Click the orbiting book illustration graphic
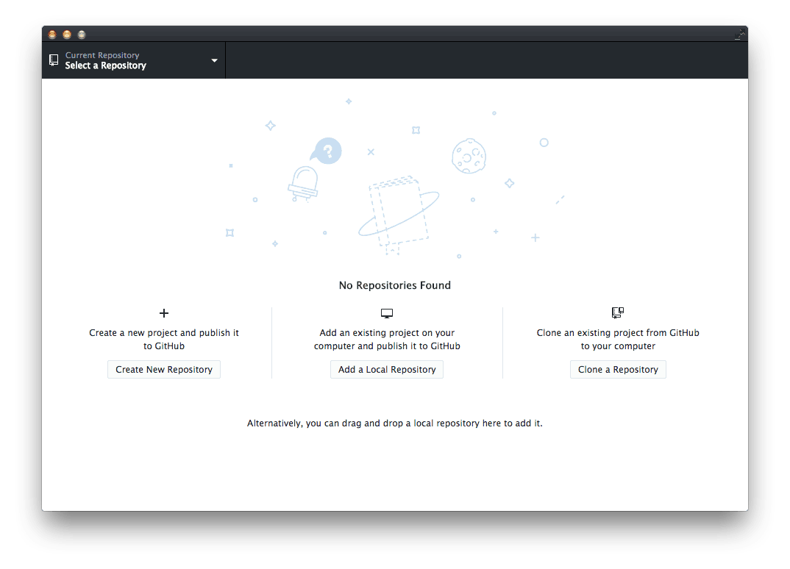The width and height of the screenshot is (790, 569). [397, 211]
